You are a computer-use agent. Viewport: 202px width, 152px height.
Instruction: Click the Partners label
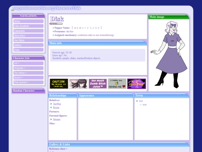pyautogui.click(x=54, y=111)
